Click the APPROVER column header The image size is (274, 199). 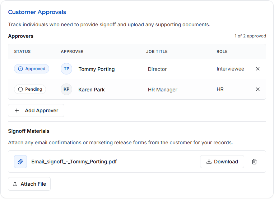click(72, 51)
